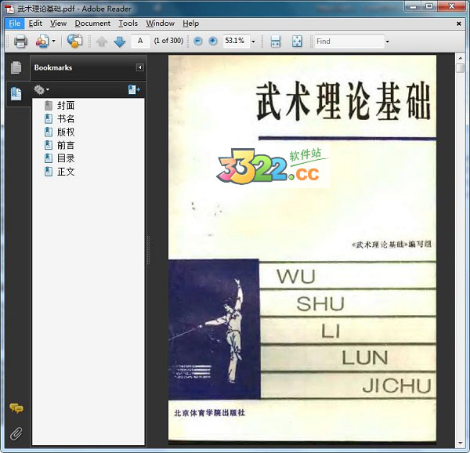Click the Find search box
The width and height of the screenshot is (470, 453).
(349, 41)
